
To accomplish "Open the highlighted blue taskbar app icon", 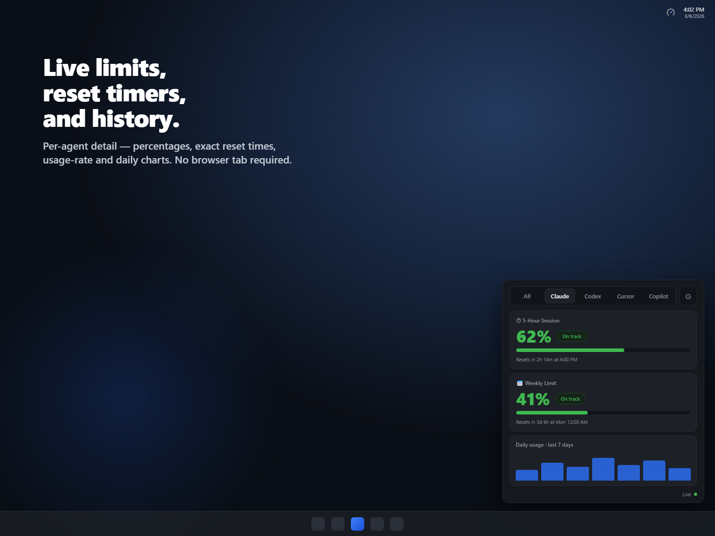I will tap(357, 524).
